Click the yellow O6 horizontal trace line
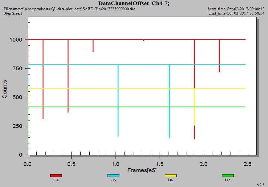The height and width of the screenshot is (187, 268). [x=137, y=88]
